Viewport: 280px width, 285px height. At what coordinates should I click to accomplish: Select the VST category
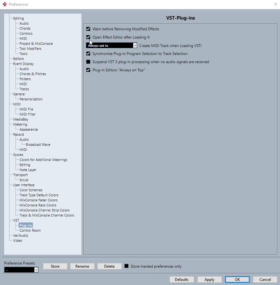tap(16, 220)
